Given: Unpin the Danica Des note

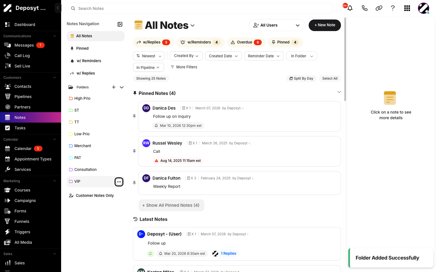Looking at the screenshot, I should point(134,116).
